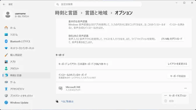Maximize the Settings window
The width and height of the screenshot is (196, 110).
click(x=184, y=3)
